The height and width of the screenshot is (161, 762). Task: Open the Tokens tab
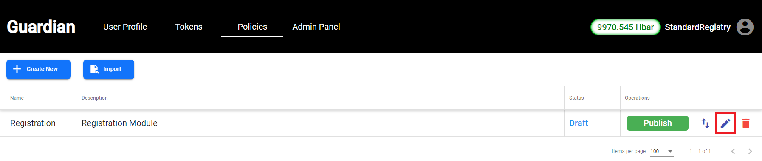tap(189, 27)
